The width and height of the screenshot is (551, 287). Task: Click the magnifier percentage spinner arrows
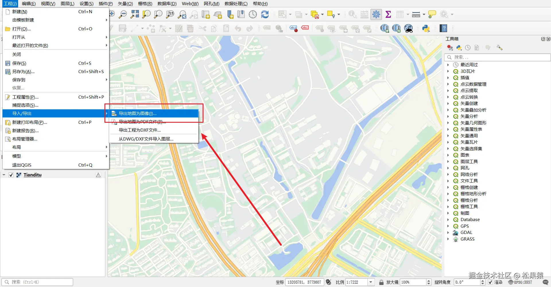[x=429, y=282]
